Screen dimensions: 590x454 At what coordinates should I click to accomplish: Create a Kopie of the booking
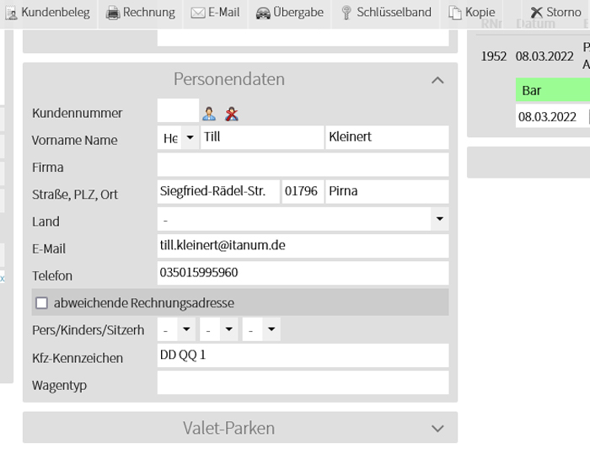471,13
